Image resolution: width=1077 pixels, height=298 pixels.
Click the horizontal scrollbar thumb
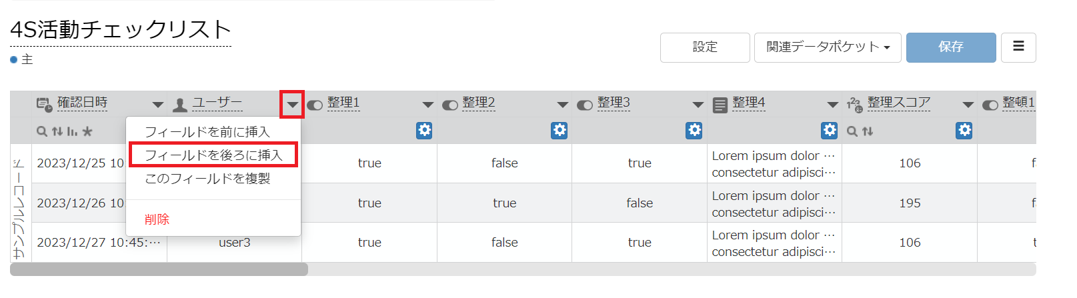(159, 269)
